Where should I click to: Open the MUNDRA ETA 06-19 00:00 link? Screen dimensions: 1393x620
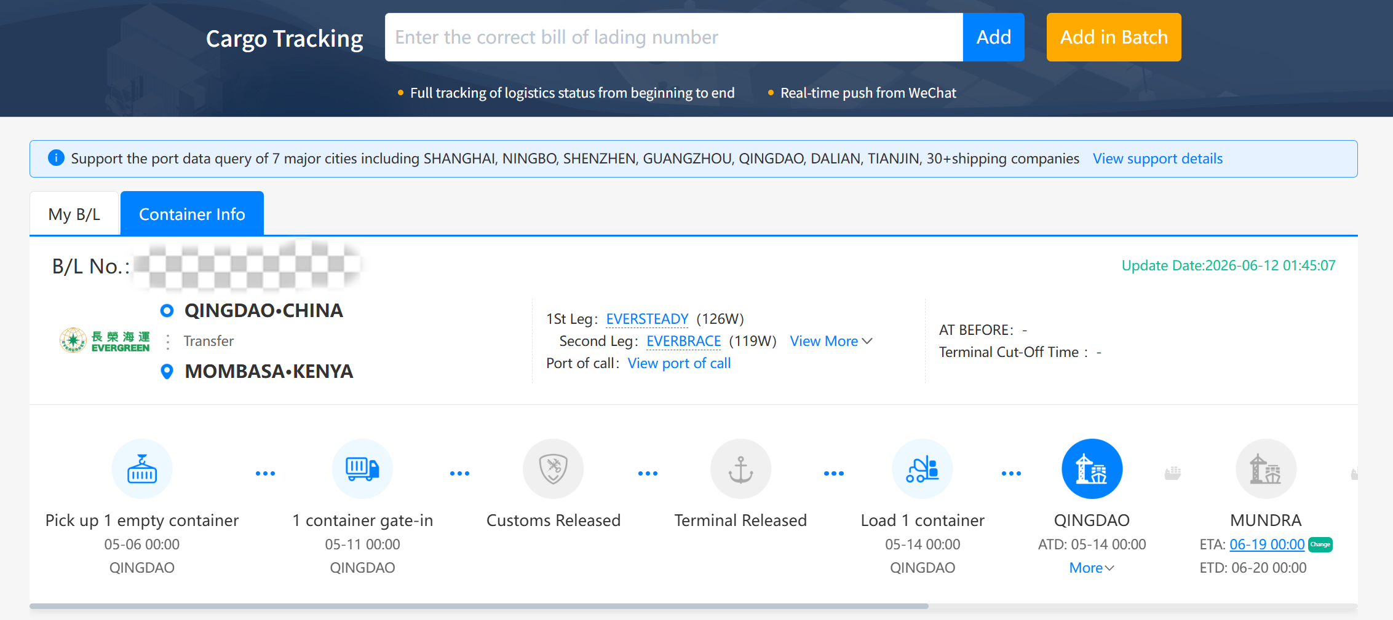click(x=1267, y=544)
